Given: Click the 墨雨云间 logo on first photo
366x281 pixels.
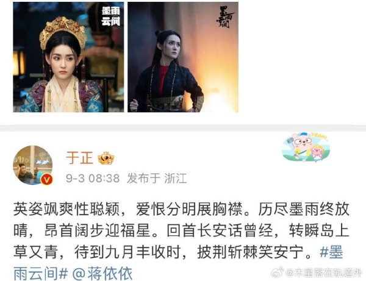Looking at the screenshot, I should click(x=111, y=16).
